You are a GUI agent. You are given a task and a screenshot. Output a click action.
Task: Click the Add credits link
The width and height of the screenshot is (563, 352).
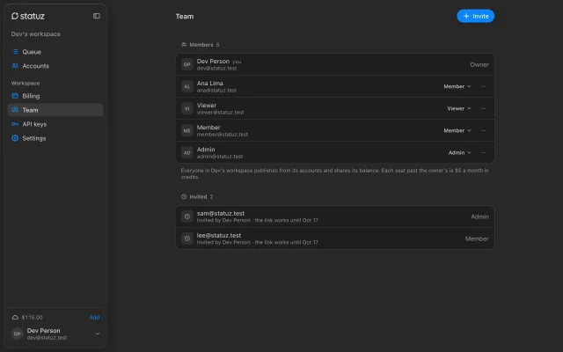tap(94, 317)
